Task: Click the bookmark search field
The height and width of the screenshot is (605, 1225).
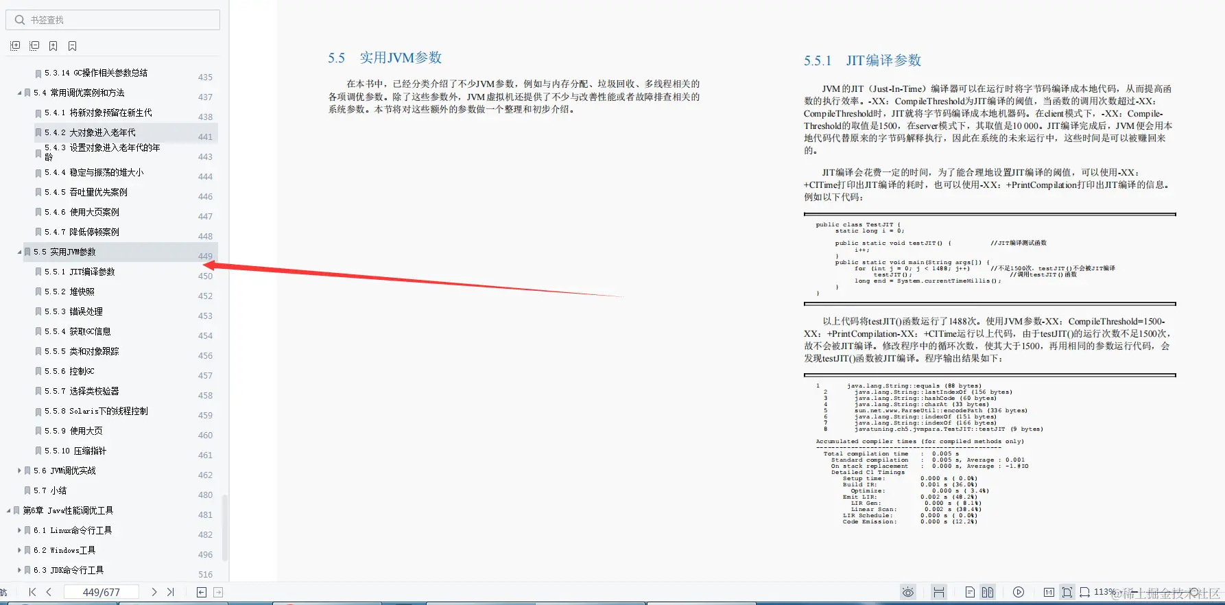Action: (x=113, y=20)
